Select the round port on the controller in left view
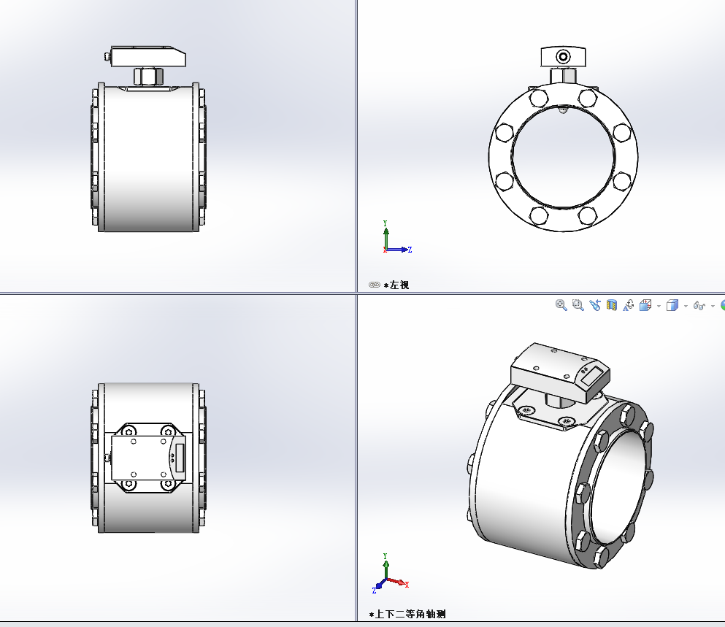This screenshot has width=725, height=627. coord(563,57)
